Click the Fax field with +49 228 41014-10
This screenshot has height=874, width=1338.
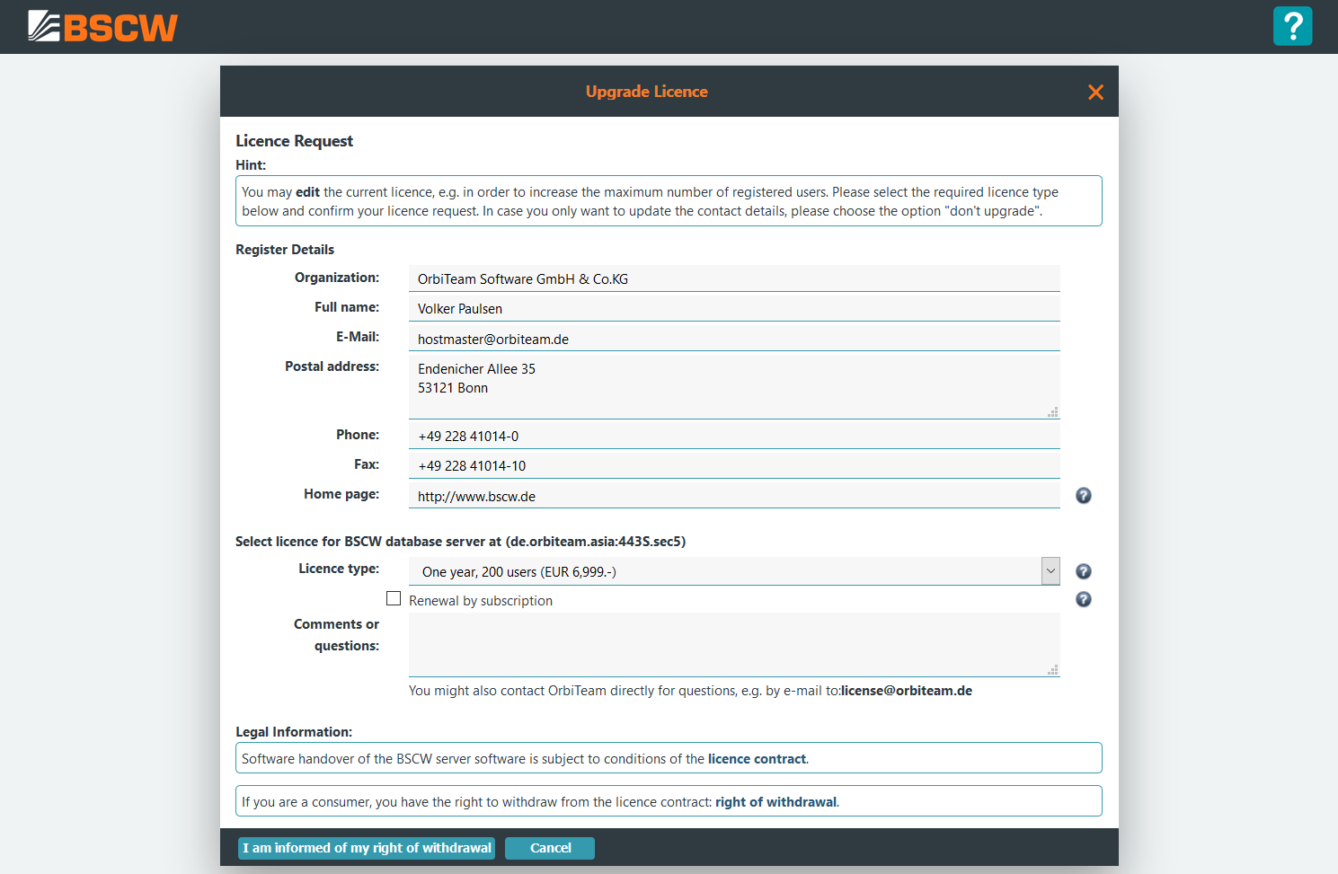tap(734, 465)
